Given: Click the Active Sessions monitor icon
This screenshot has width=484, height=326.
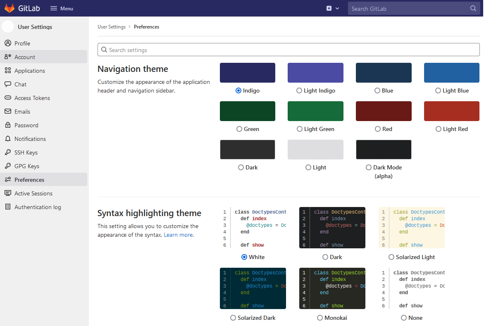Looking at the screenshot, I should (8, 193).
